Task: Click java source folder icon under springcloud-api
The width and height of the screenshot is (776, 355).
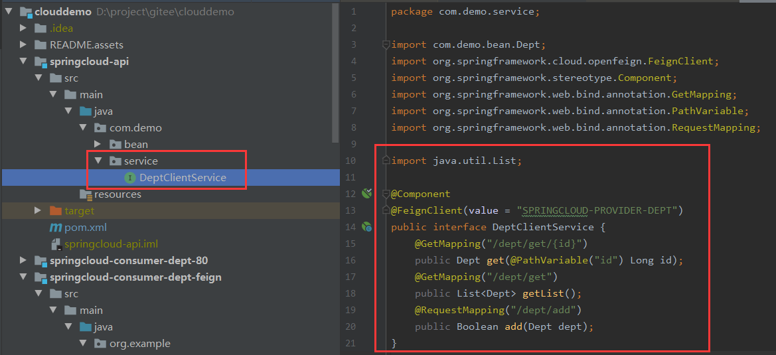Action: coord(86,111)
